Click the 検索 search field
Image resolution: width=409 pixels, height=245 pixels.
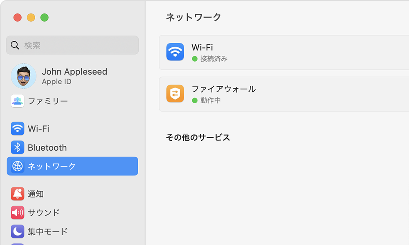72,45
